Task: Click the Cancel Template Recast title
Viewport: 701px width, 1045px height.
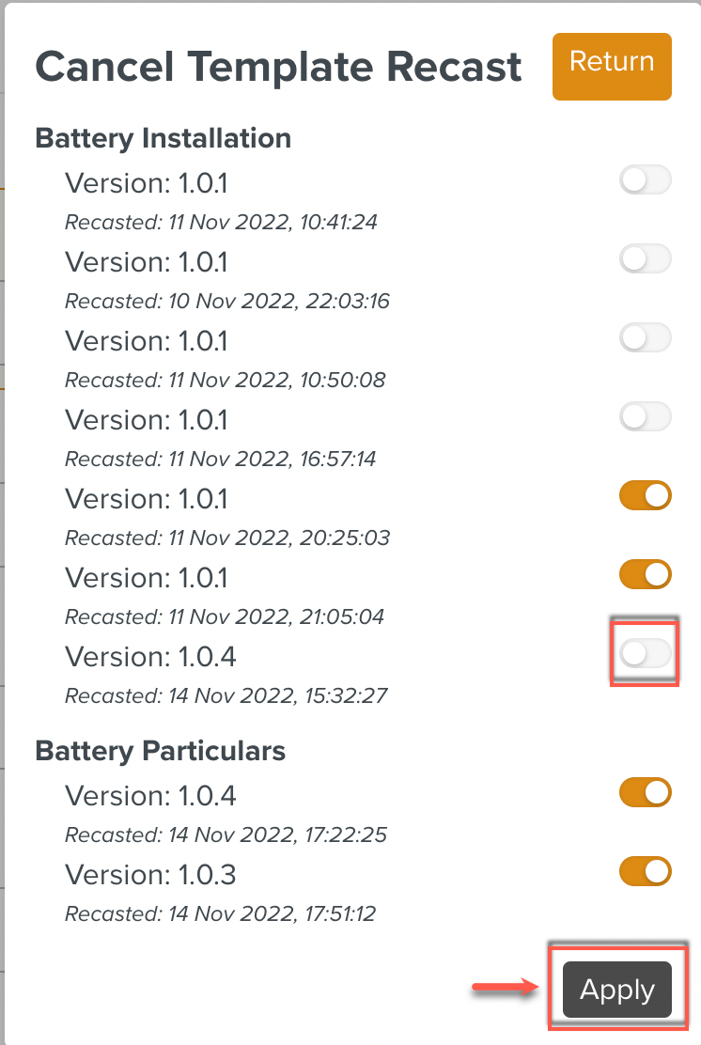Action: point(278,68)
